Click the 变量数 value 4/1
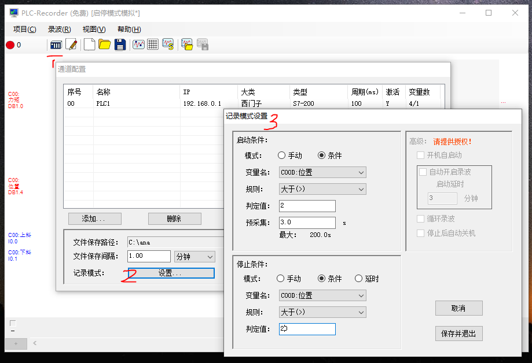This screenshot has width=532, height=363. click(414, 103)
